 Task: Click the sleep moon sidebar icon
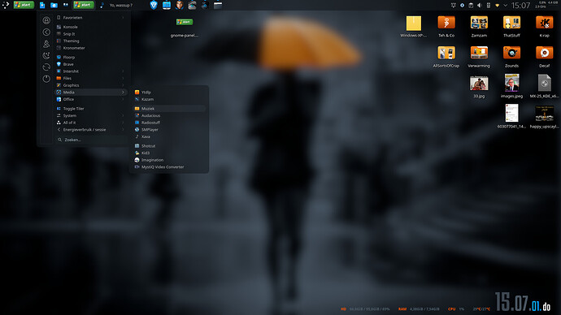(46, 55)
